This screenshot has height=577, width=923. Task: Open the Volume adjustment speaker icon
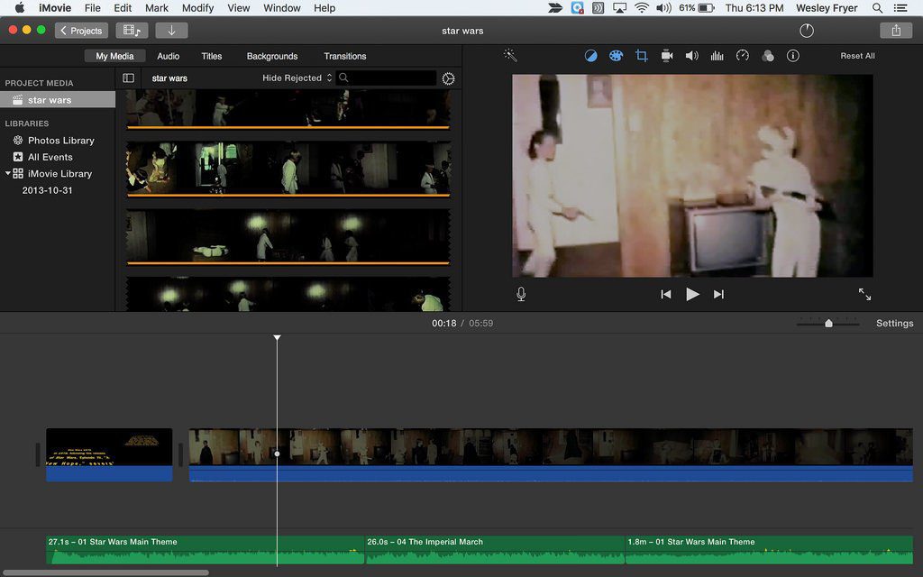pos(691,56)
